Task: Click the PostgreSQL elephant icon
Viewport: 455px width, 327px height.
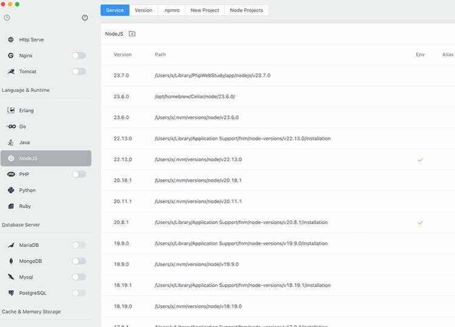Action: click(11, 293)
